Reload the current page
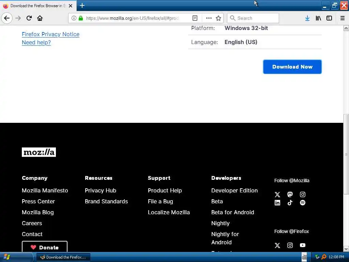349x262 pixels. tap(29, 18)
